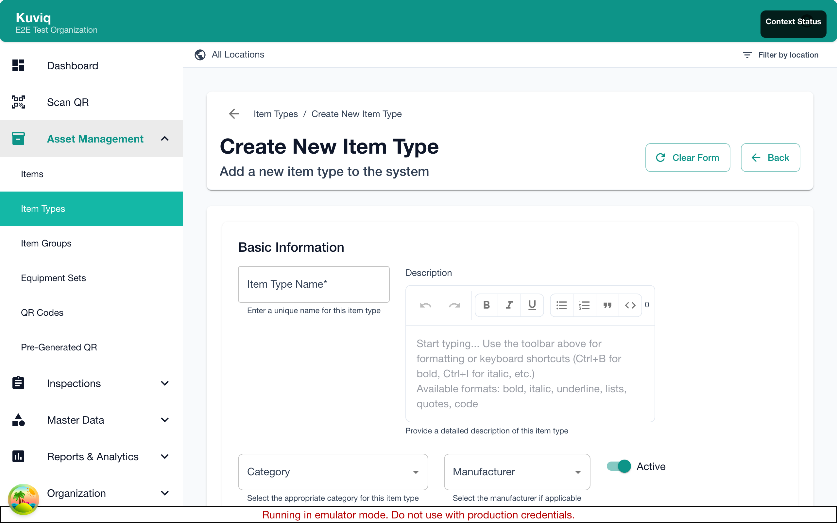
Task: Focus the Item Type Name field
Action: click(x=314, y=284)
